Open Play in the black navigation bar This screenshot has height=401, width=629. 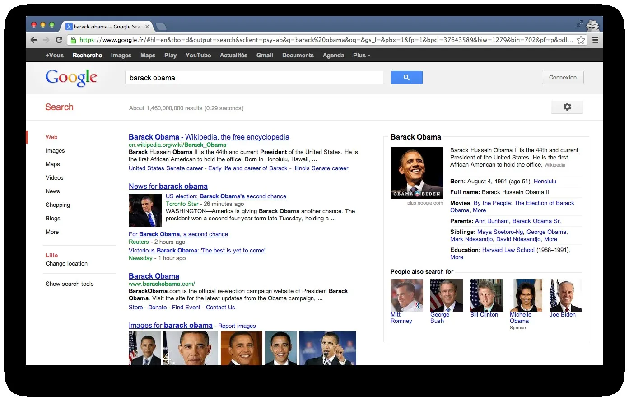170,55
